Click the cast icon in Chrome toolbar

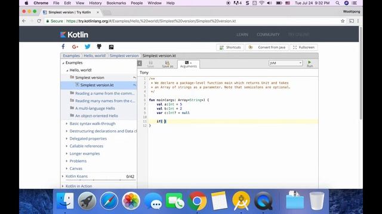pos(352,21)
